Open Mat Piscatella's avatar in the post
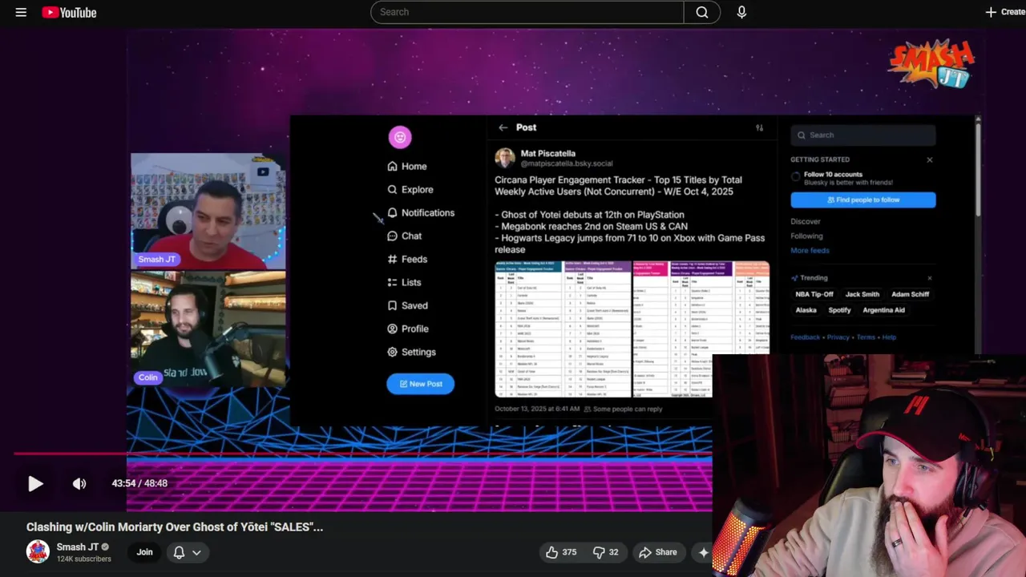 tap(505, 157)
